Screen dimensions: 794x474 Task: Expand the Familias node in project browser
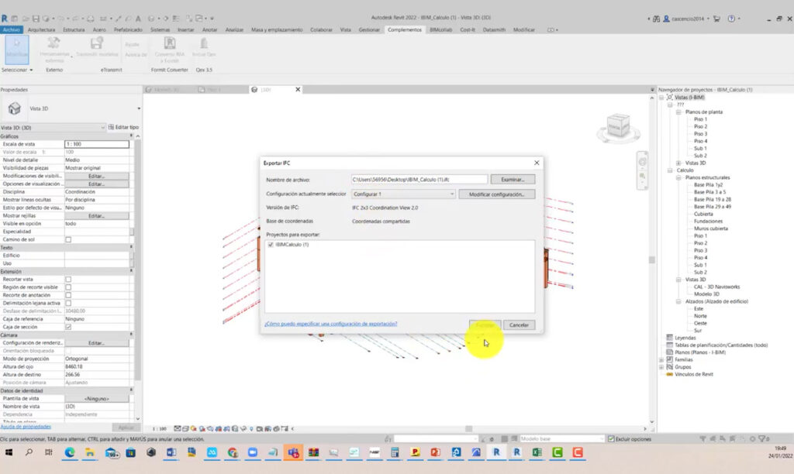pos(661,359)
